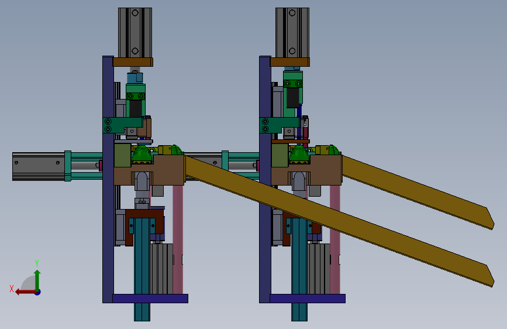Select the purple base plate under the right assembly
The image size is (507, 329).
(x=308, y=299)
